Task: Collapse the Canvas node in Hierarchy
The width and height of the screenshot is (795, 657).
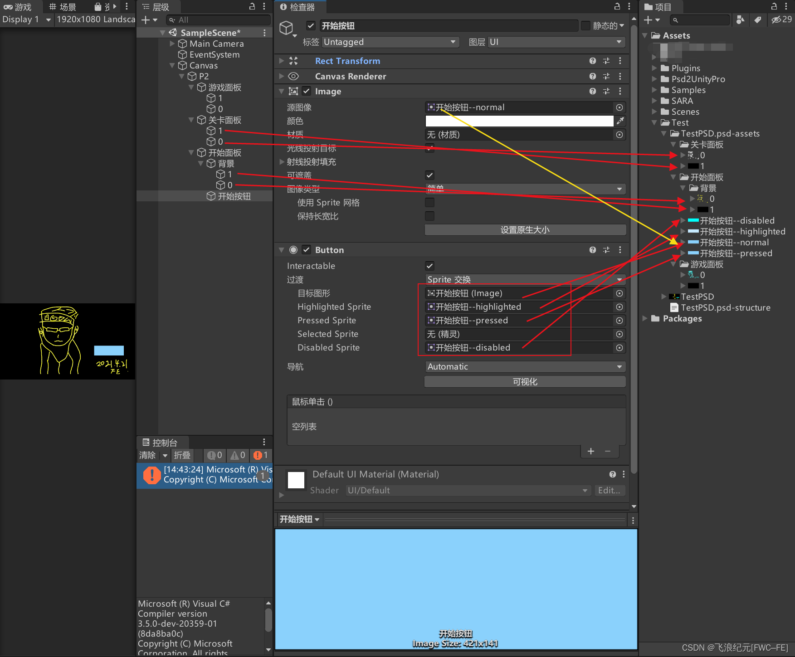Action: (172, 66)
